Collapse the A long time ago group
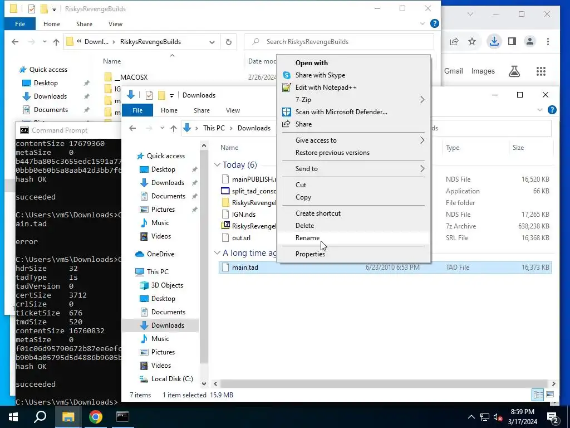 (218, 253)
